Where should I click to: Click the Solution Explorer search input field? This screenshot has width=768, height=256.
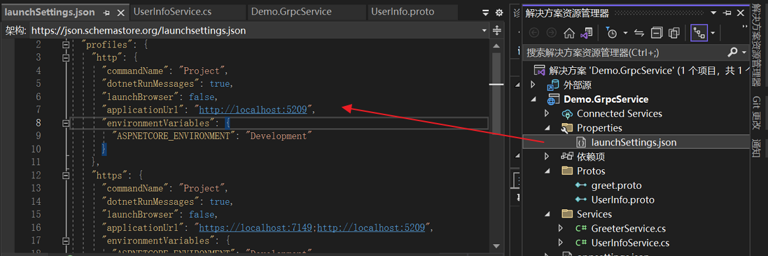tap(625, 53)
